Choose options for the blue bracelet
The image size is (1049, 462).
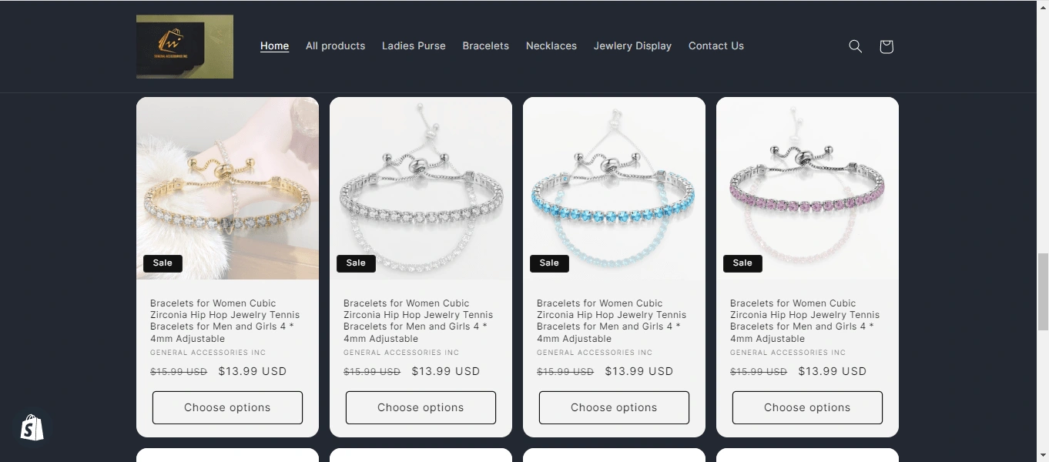tap(614, 407)
